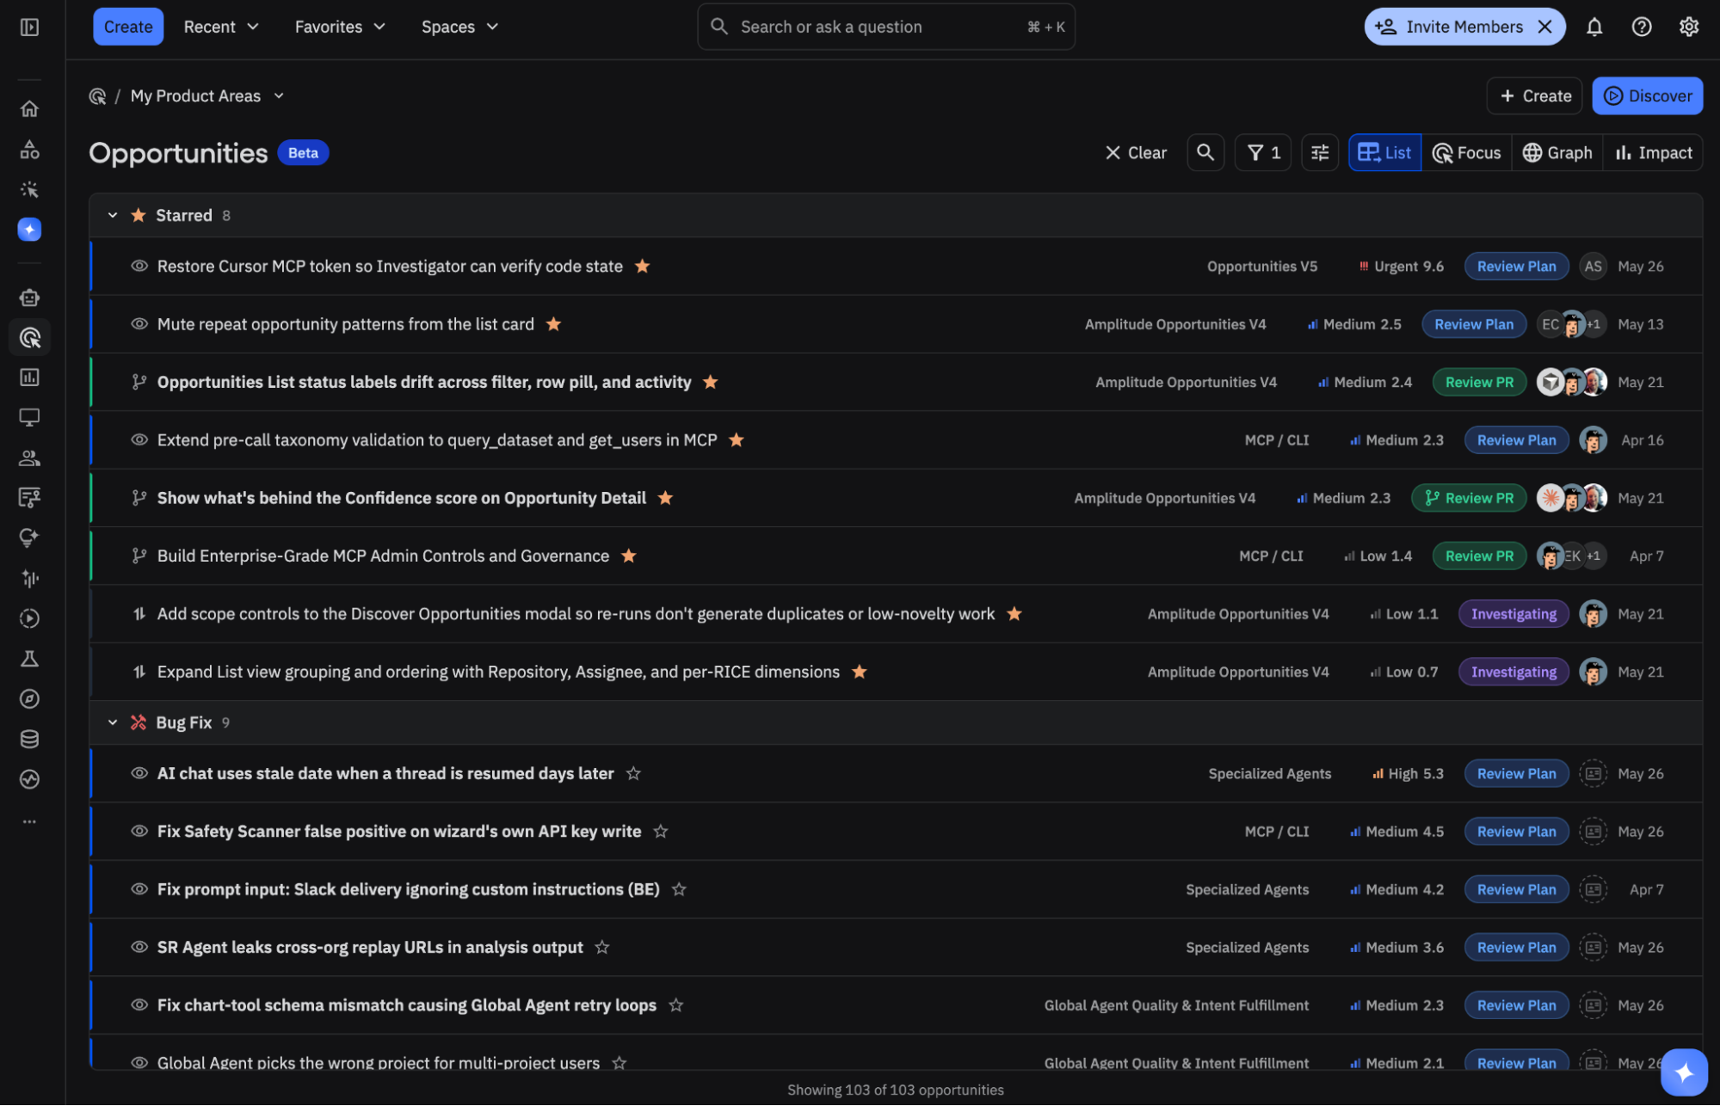Click the more options ellipsis in sidebar
The image size is (1720, 1106).
click(29, 821)
